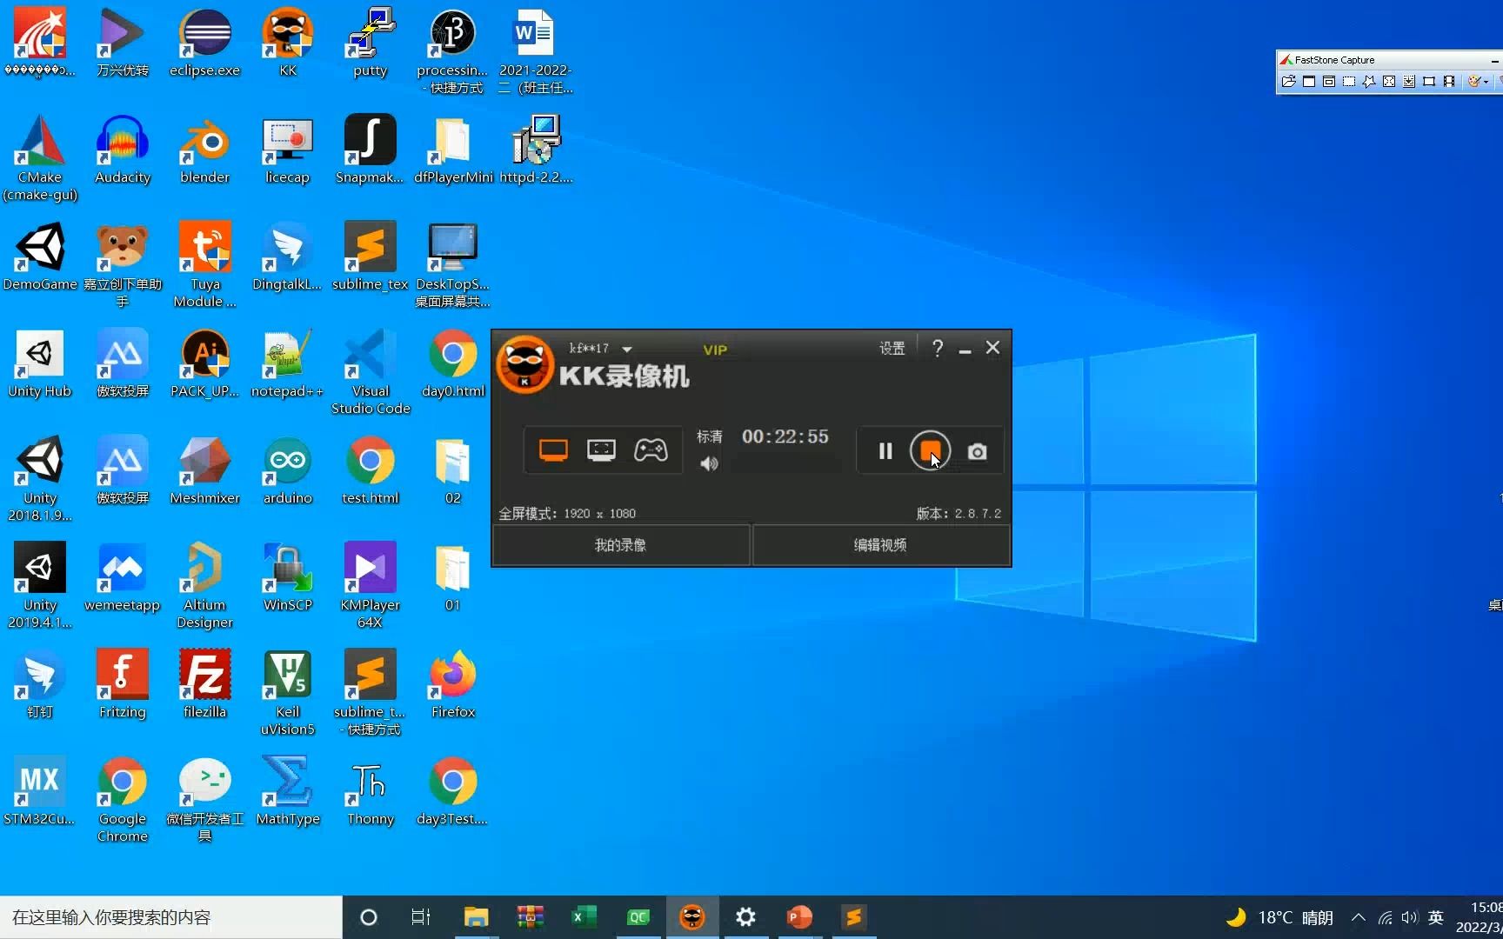Click the KK raccoon logo in recorder window
This screenshot has width=1503, height=939.
click(x=524, y=365)
